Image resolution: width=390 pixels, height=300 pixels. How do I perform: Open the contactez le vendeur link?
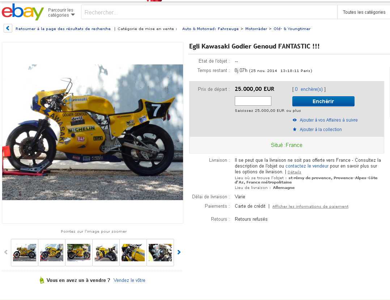pyautogui.click(x=307, y=166)
